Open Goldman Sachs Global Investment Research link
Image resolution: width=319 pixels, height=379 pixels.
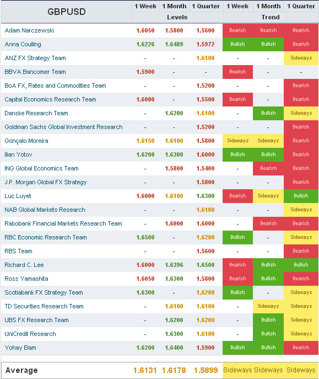pyautogui.click(x=63, y=127)
